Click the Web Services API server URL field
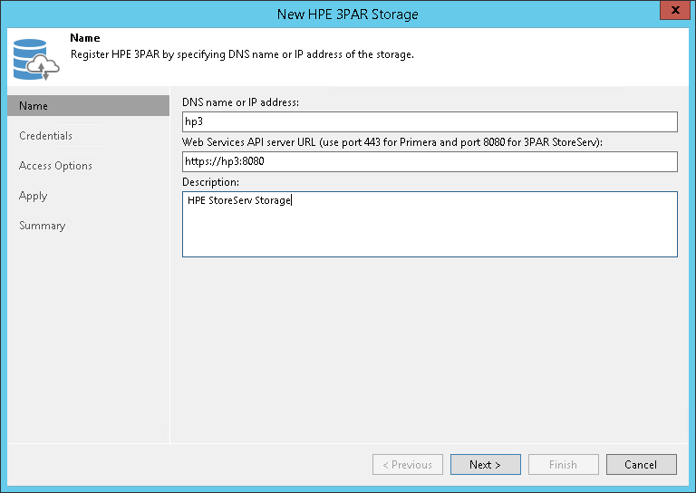This screenshot has height=493, width=696. (x=430, y=161)
